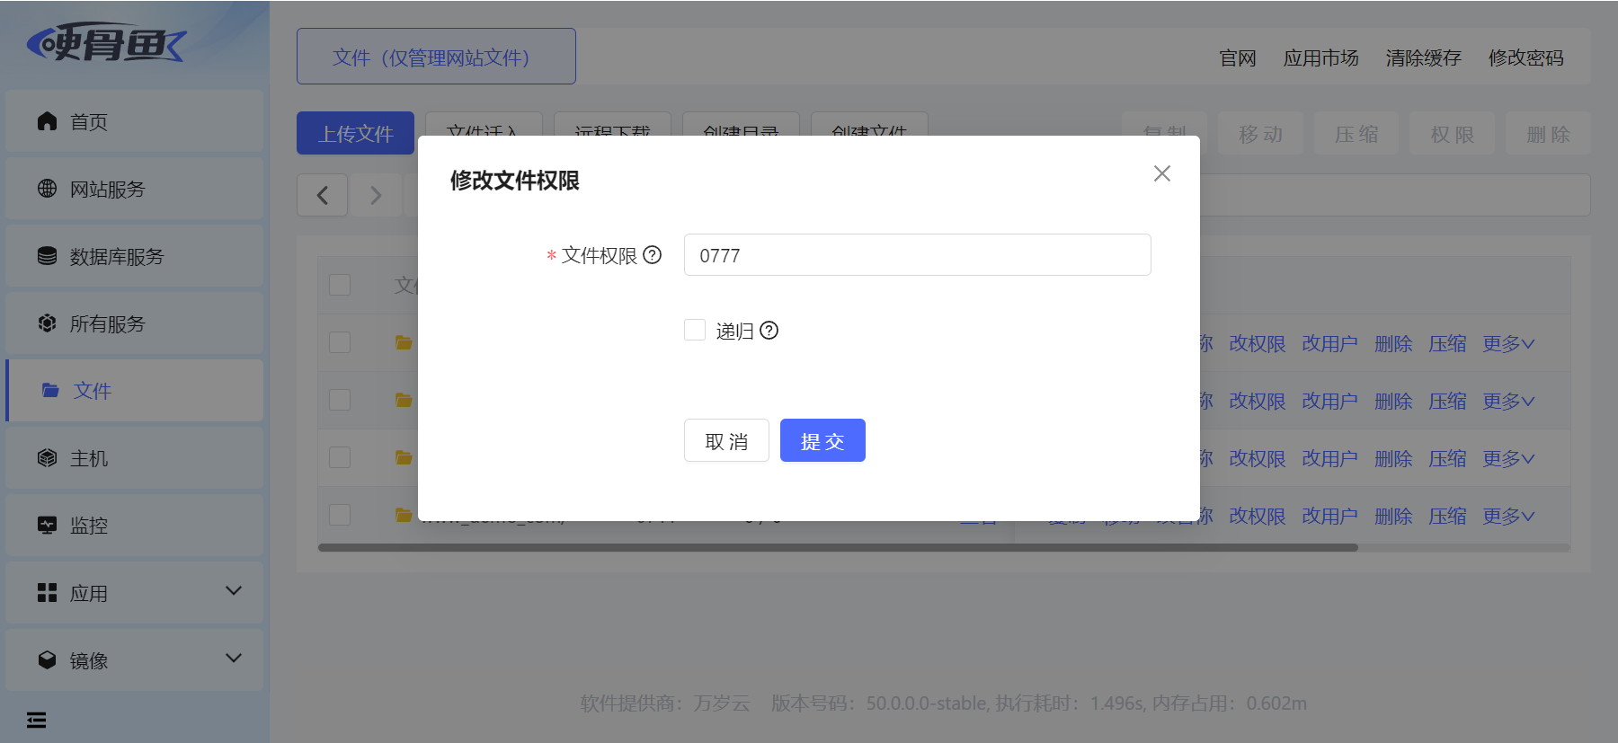Click the disabled 删除 toolbar button
The width and height of the screenshot is (1618, 743).
point(1548,134)
